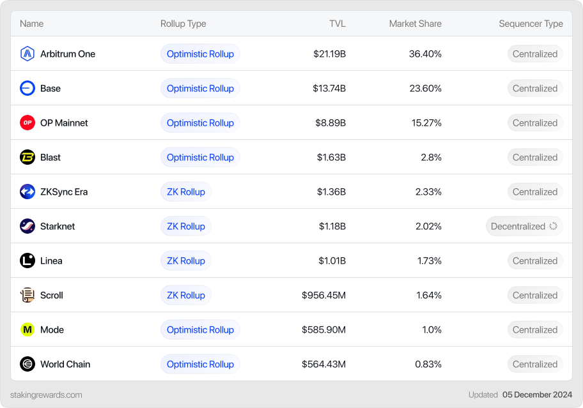Click the loading spinner icon beside Decentralized
Viewport: 583px width, 408px height.
(553, 226)
